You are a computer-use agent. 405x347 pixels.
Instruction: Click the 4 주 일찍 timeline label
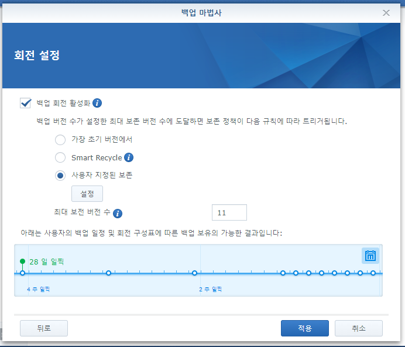[38, 289]
